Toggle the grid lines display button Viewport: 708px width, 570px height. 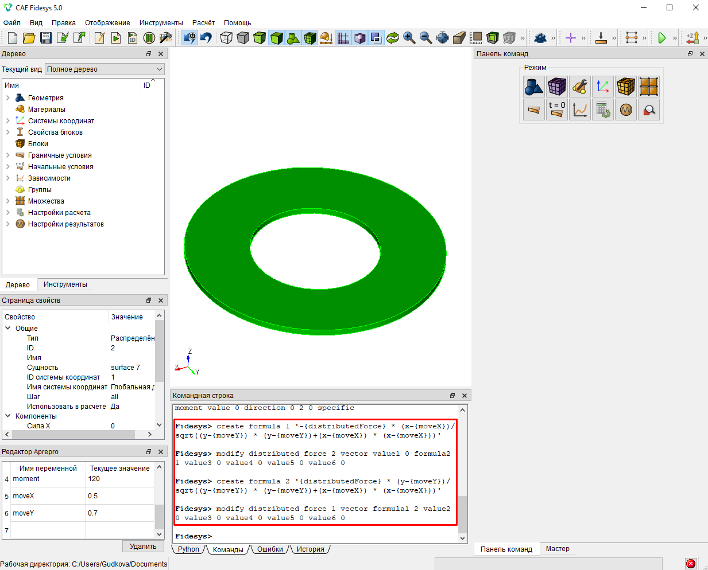click(x=343, y=38)
